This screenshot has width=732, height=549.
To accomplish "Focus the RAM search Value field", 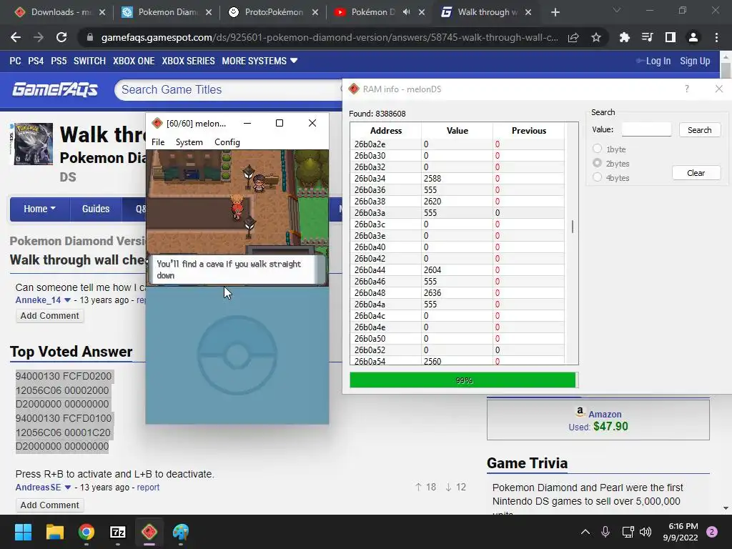I will click(646, 129).
